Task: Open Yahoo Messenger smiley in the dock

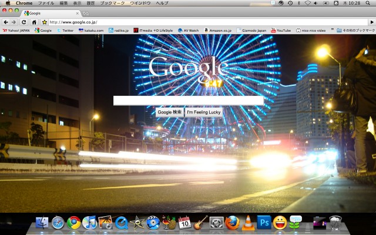Action: point(280,223)
